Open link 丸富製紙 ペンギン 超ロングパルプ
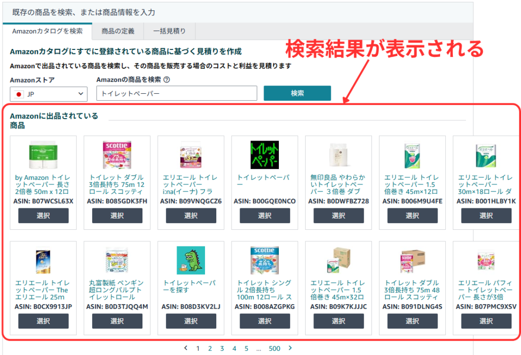This screenshot has height=355, width=521. tap(117, 290)
